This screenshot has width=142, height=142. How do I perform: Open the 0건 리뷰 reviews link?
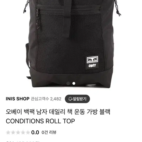49,132
